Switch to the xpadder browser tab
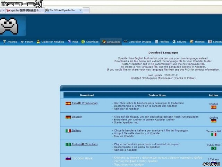 tap(24, 10)
